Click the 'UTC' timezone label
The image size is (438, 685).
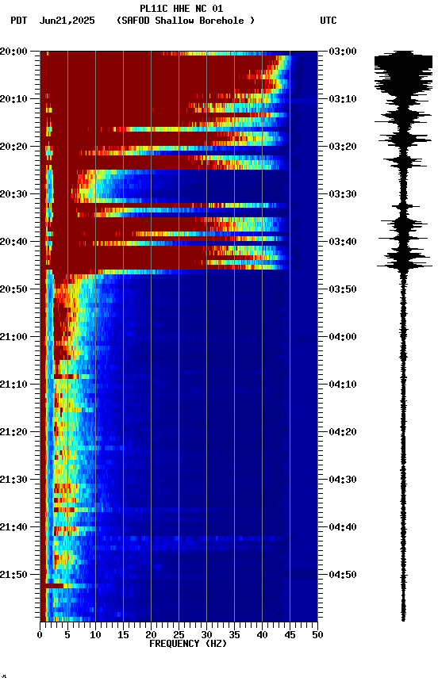tap(328, 21)
